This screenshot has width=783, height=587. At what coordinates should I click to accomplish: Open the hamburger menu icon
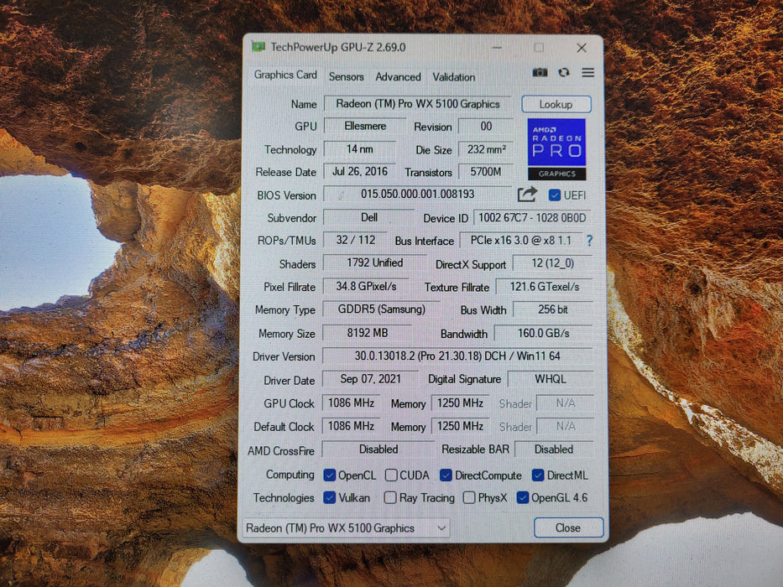[587, 73]
